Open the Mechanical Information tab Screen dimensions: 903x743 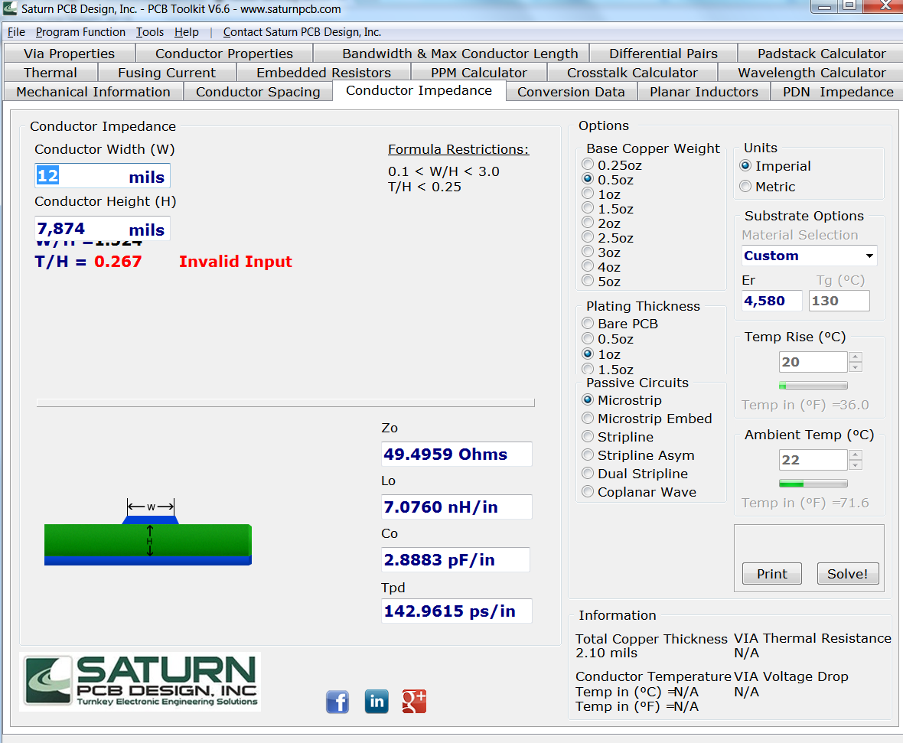point(93,92)
